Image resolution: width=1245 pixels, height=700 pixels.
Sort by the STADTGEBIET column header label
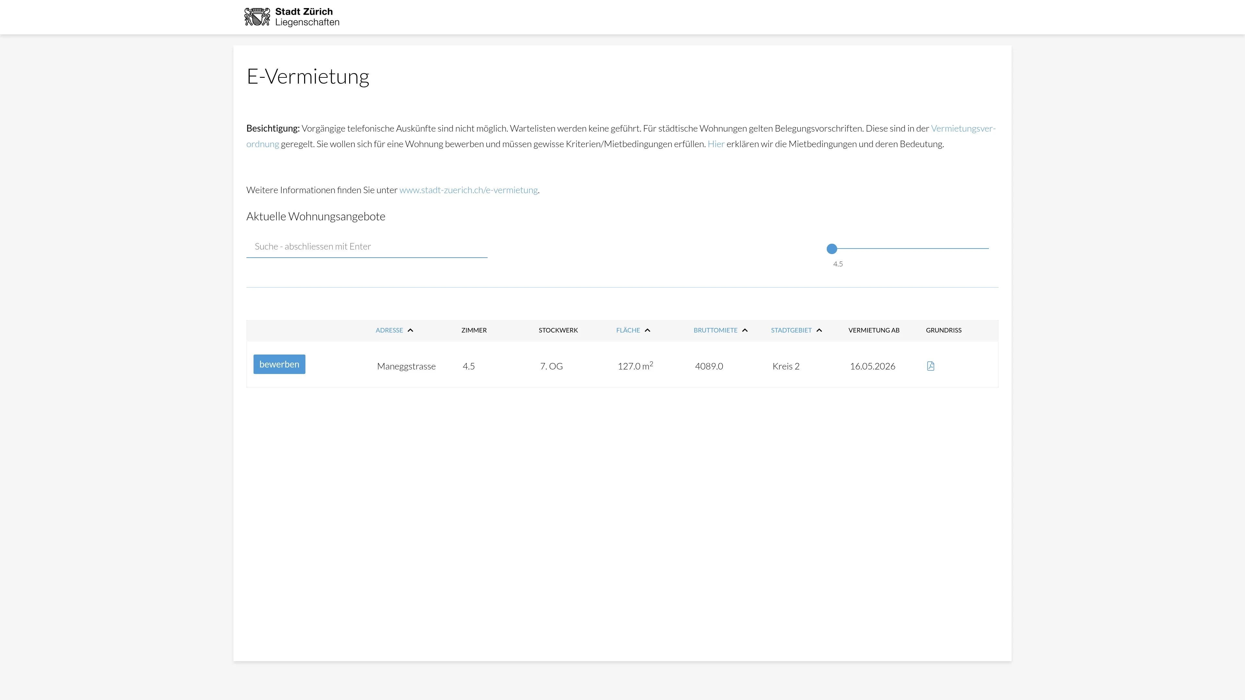coord(791,331)
